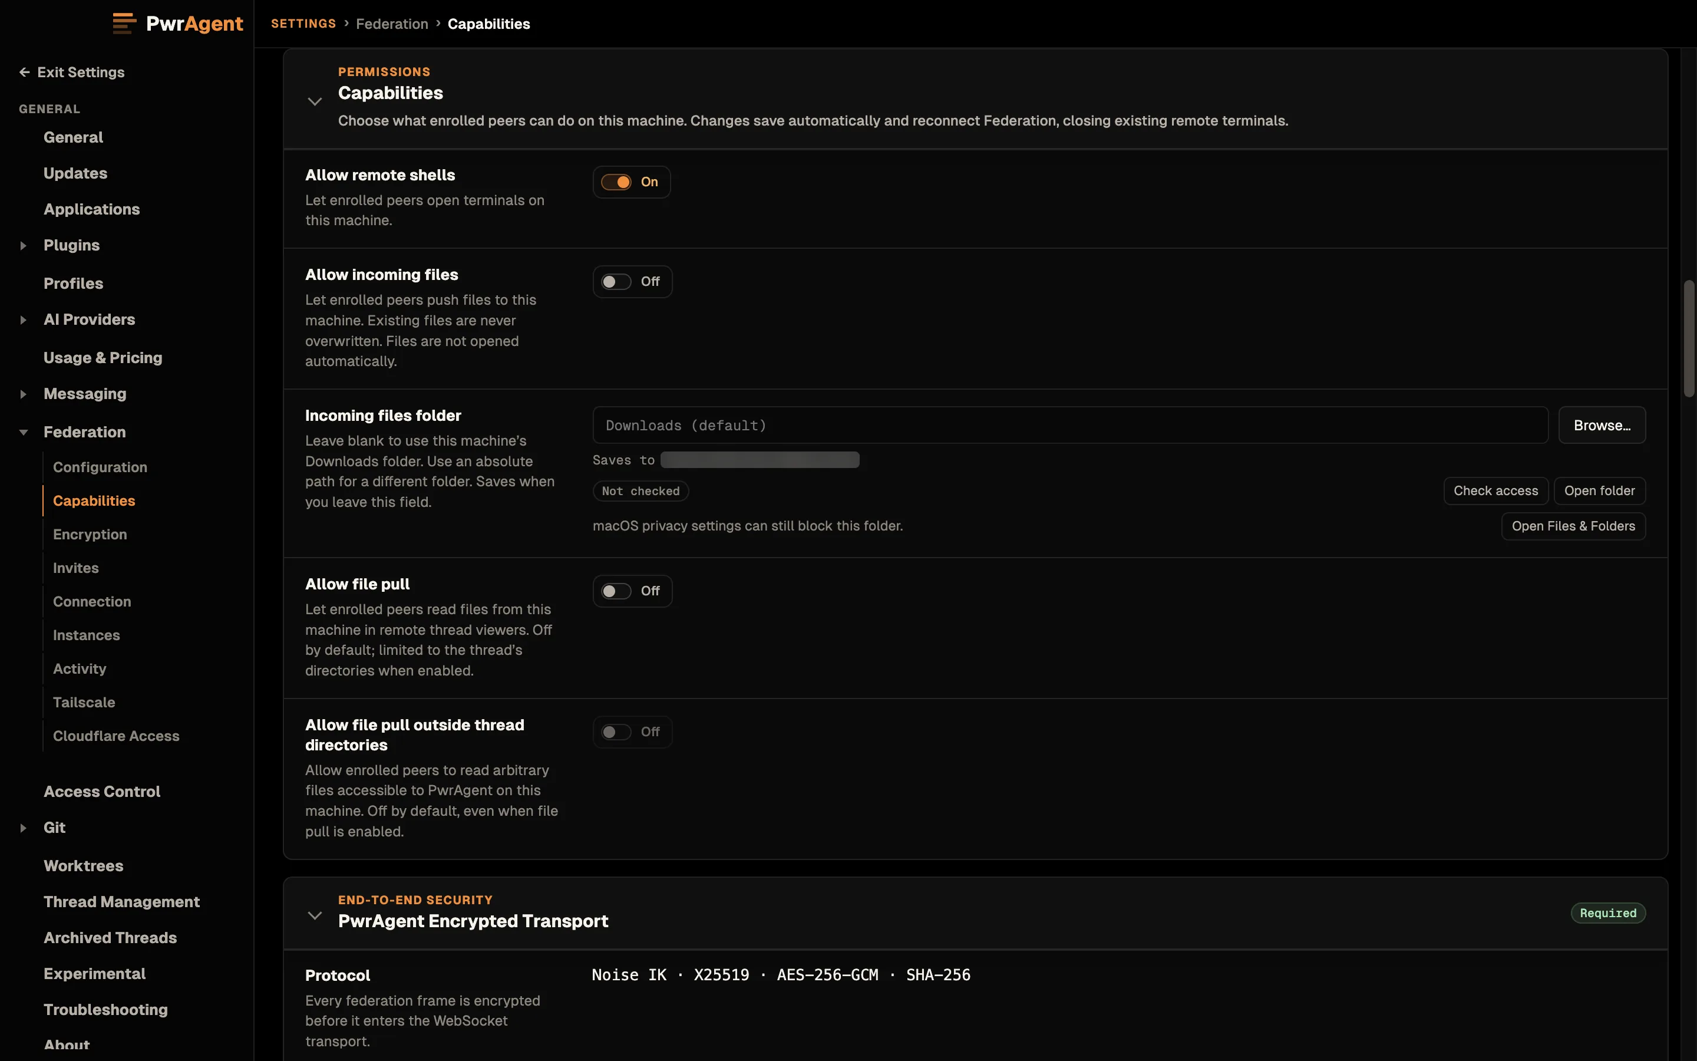Select Configuration under Federation
Screen dimensions: 1697x1061
pyautogui.click(x=100, y=467)
